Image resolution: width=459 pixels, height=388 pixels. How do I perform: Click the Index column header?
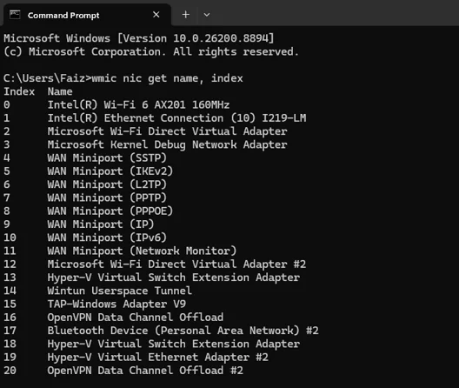pos(19,91)
